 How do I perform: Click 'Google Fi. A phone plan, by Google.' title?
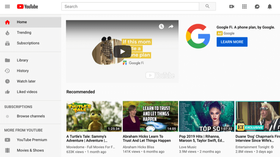pyautogui.click(x=246, y=27)
